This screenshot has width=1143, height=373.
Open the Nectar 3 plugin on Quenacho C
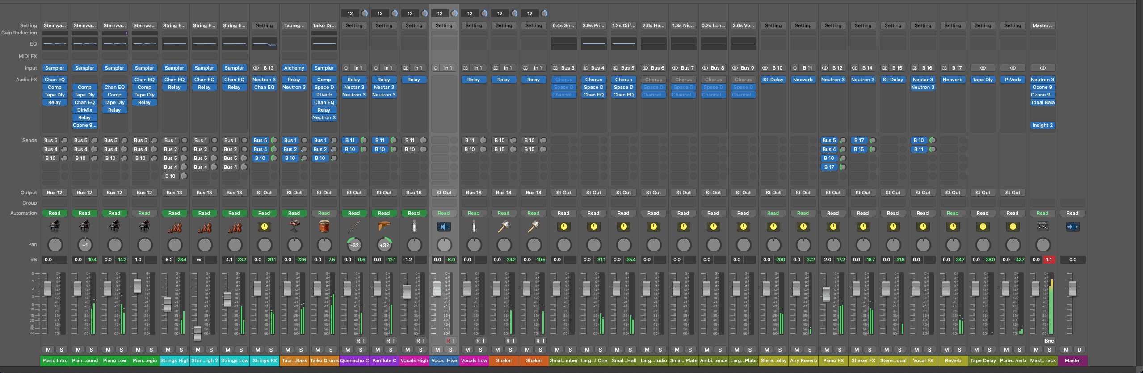click(x=354, y=87)
